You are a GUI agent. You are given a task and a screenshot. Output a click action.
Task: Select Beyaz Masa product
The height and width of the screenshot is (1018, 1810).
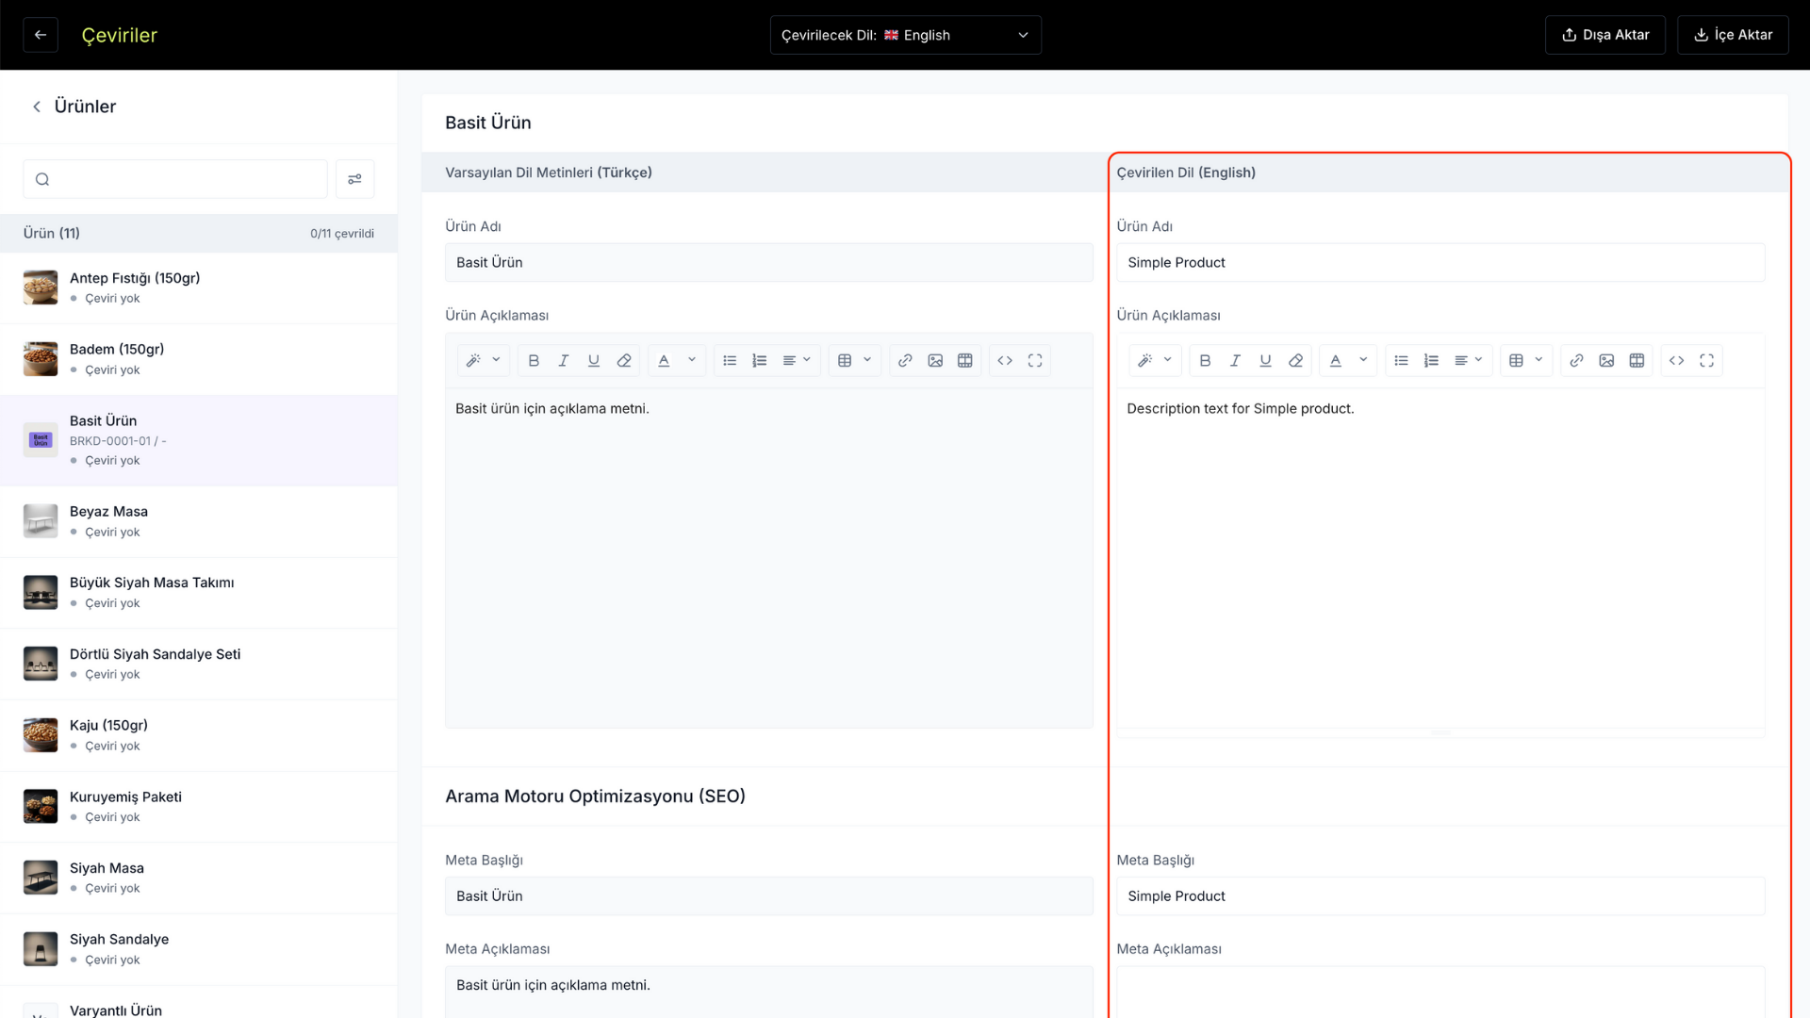click(198, 521)
